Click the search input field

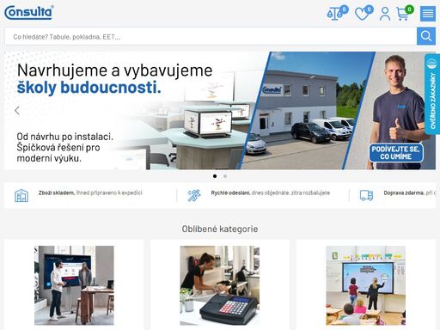[211, 37]
